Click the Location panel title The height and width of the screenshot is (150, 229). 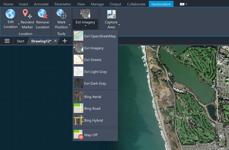point(25,33)
